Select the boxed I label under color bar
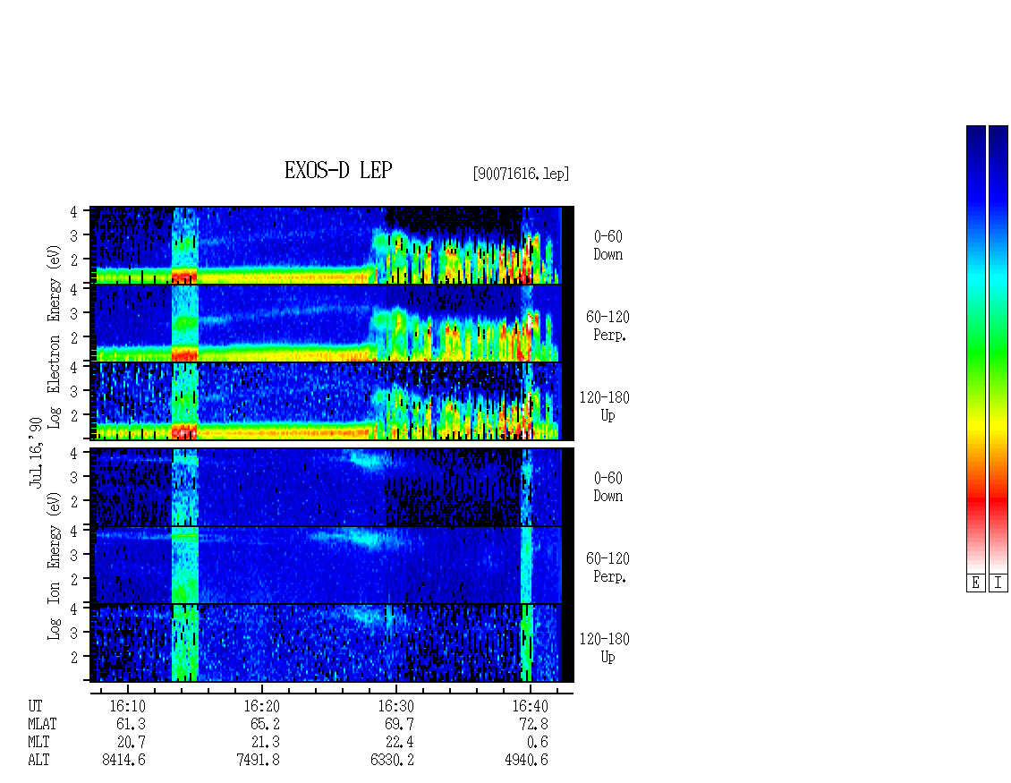 [998, 583]
